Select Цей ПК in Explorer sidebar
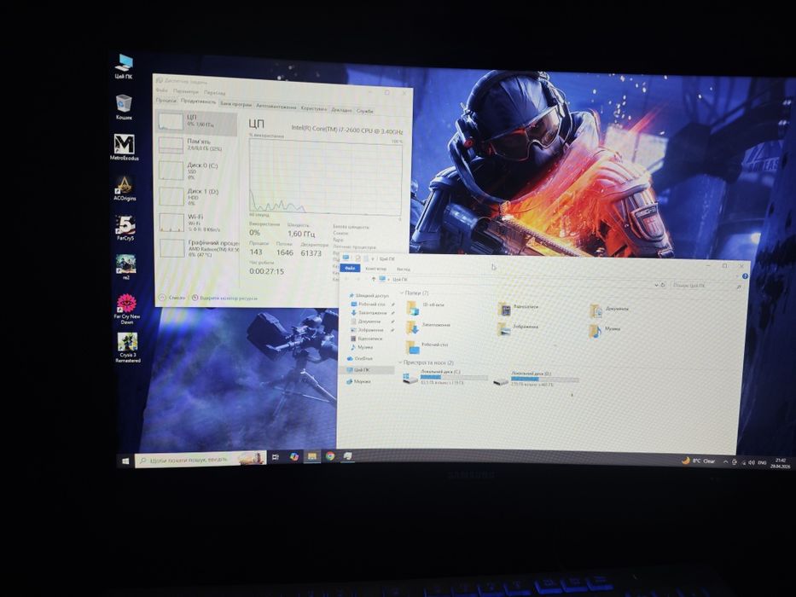The width and height of the screenshot is (796, 597). [367, 370]
